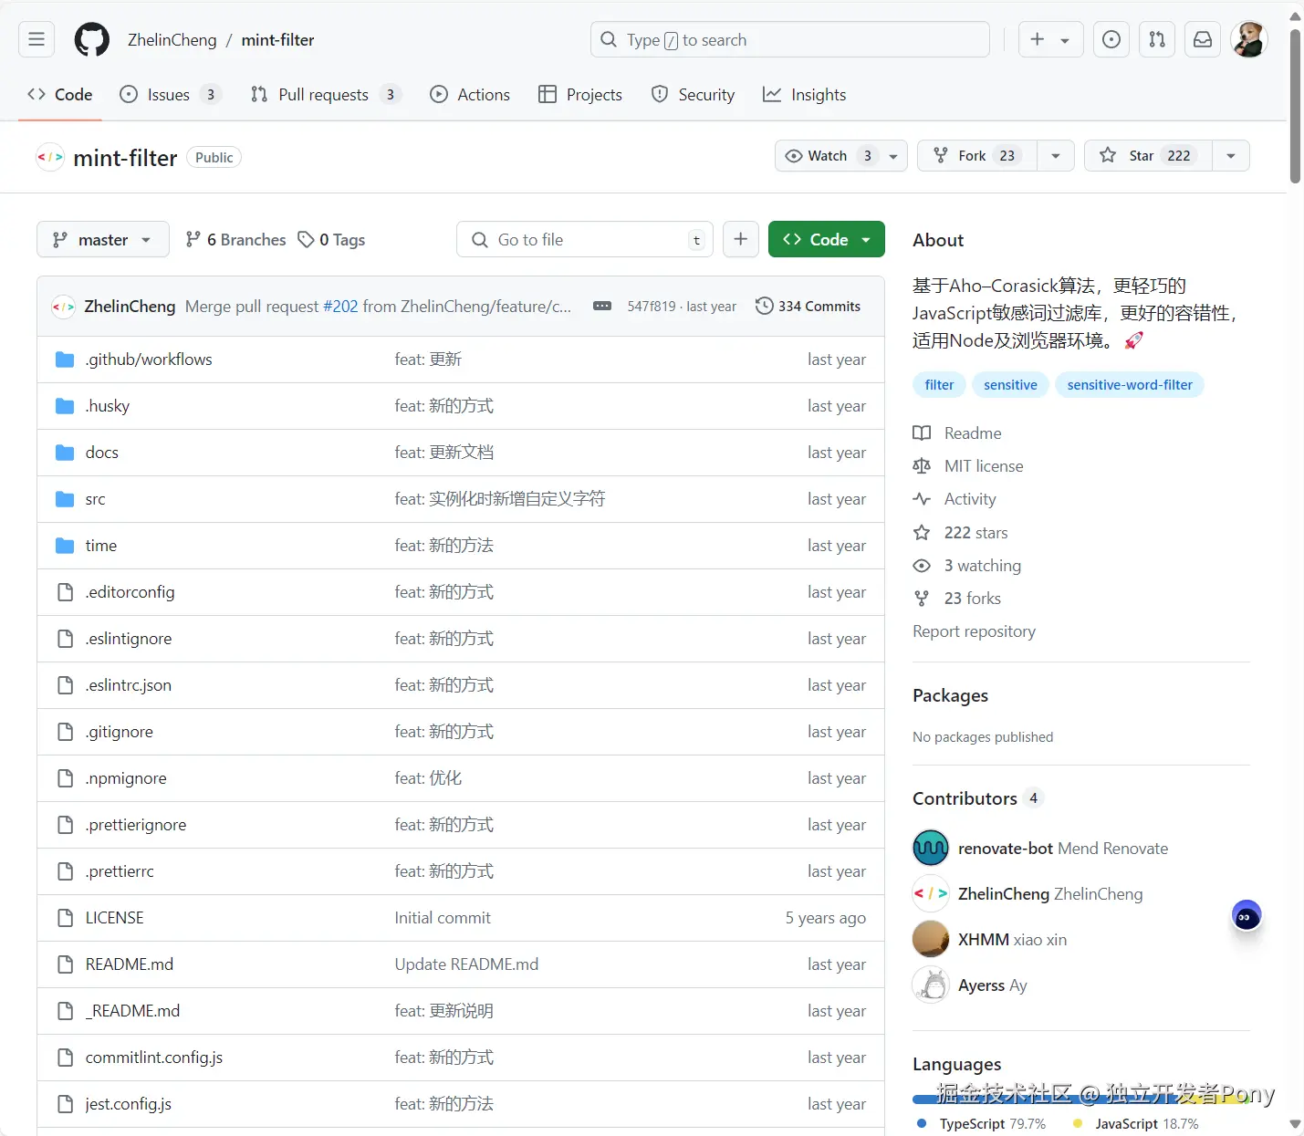This screenshot has height=1136, width=1304.
Task: Click the floating purple assistant icon
Action: [x=1247, y=916]
